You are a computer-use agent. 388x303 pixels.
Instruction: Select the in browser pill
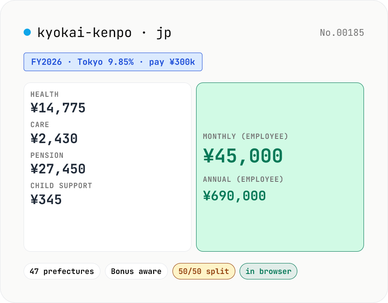tap(268, 271)
